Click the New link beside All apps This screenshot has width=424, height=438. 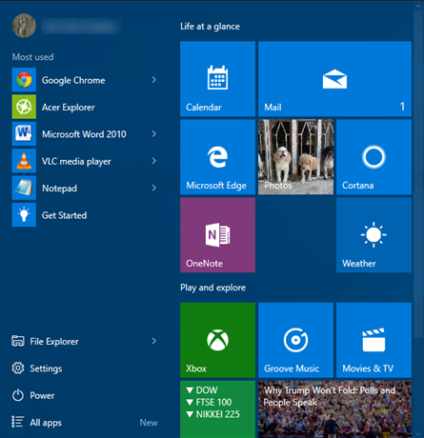tap(149, 423)
